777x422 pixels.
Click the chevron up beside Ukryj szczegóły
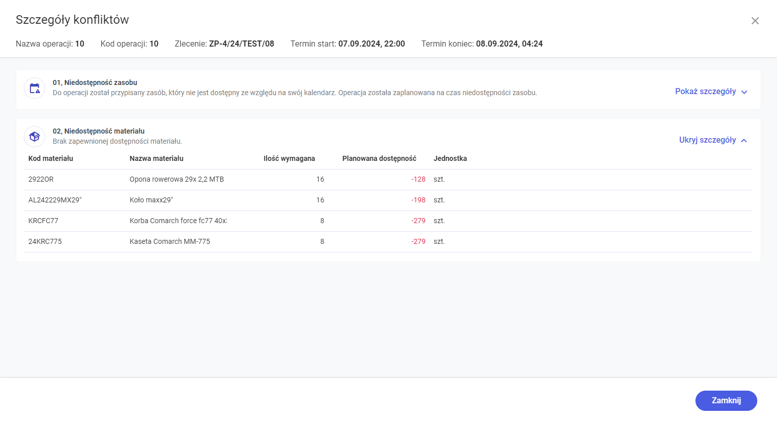744,141
